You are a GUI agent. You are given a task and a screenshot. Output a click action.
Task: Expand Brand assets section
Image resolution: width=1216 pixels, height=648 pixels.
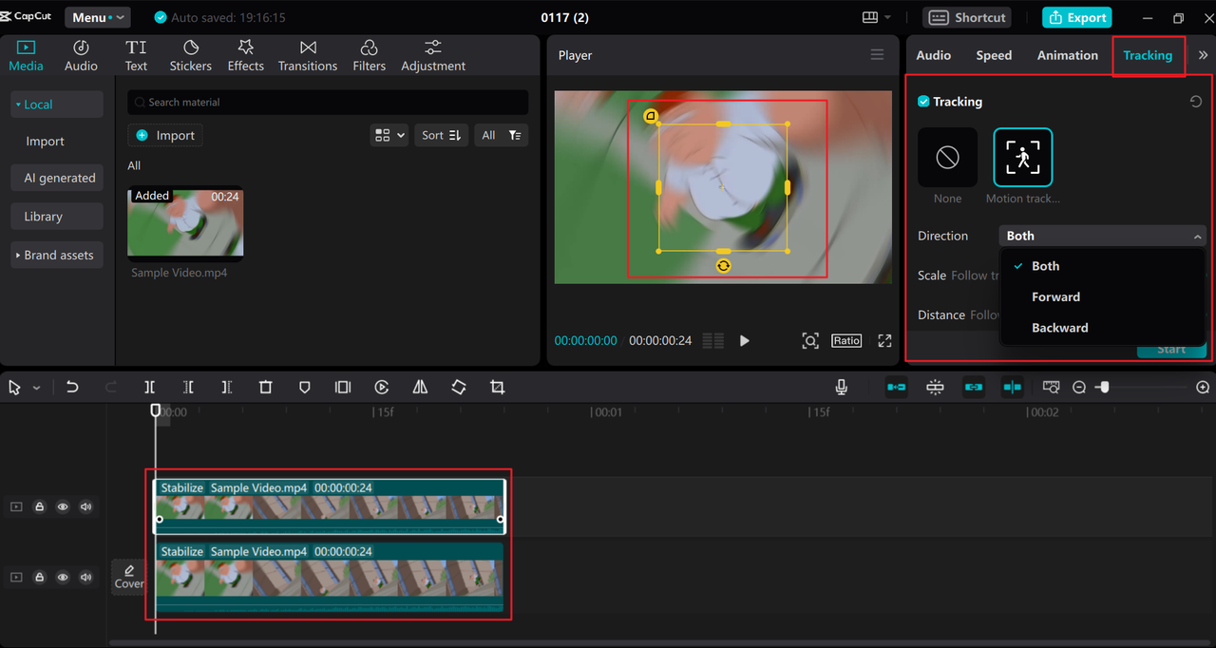pyautogui.click(x=57, y=256)
